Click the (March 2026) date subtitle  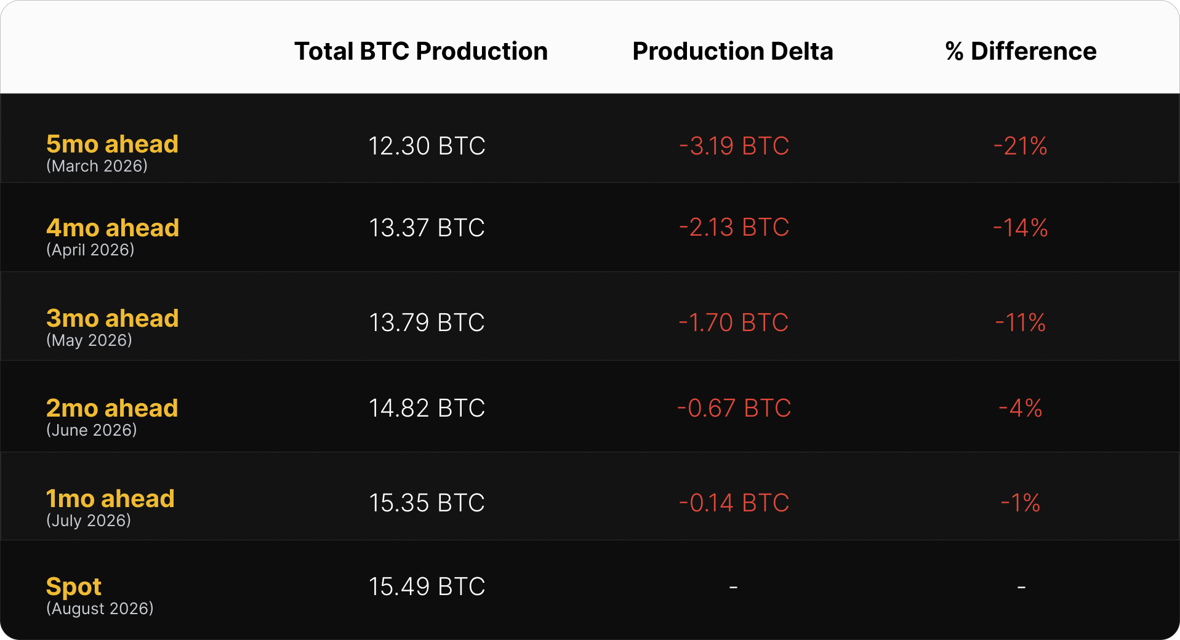(97, 166)
